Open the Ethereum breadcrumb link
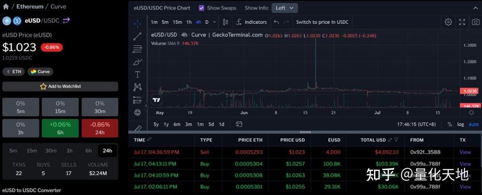Viewport: 482px width, 195px height. (x=30, y=7)
